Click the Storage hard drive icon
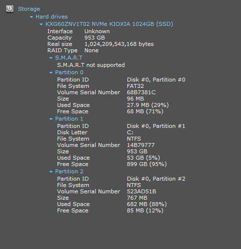The height and width of the screenshot is (249, 241). (10, 9)
